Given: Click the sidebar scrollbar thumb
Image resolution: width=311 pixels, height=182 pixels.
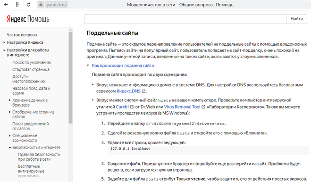Looking at the screenshot, I should coord(70,78).
